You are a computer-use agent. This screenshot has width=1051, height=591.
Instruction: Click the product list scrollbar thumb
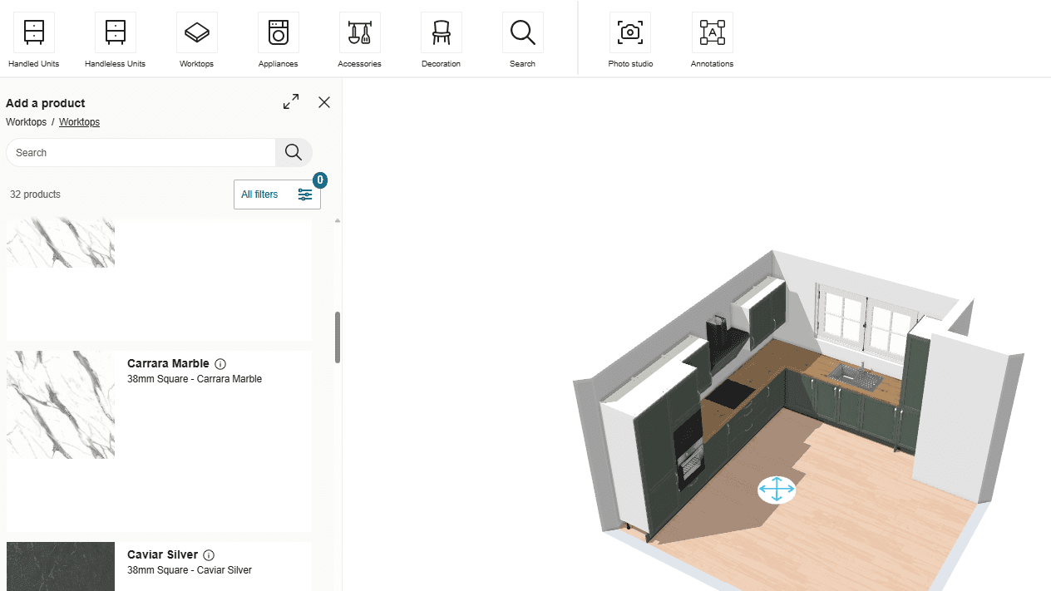click(x=338, y=337)
